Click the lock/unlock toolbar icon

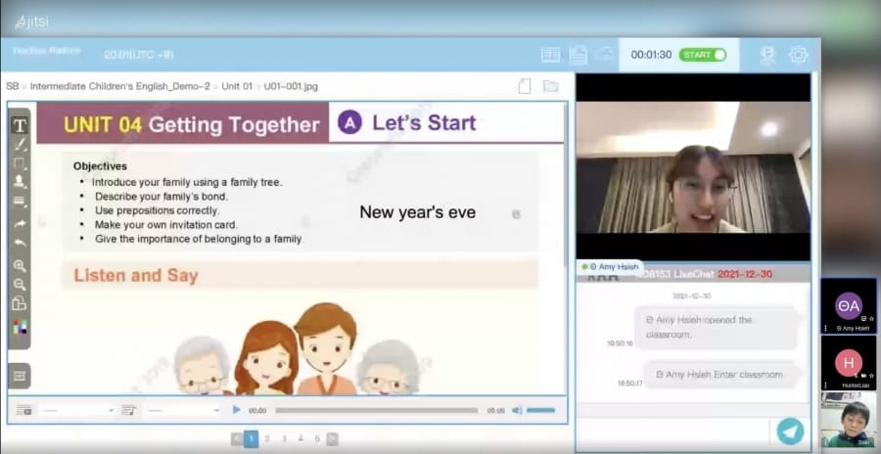pyautogui.click(x=20, y=303)
